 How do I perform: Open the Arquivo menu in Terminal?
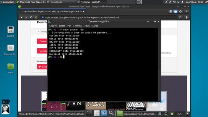coord(53,26)
